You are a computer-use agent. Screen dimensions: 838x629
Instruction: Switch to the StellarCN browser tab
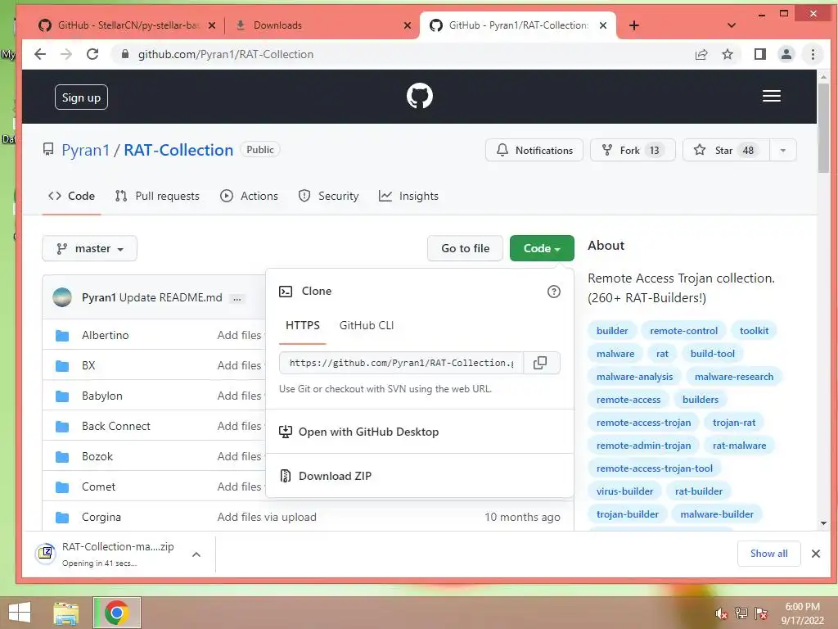[x=127, y=25]
